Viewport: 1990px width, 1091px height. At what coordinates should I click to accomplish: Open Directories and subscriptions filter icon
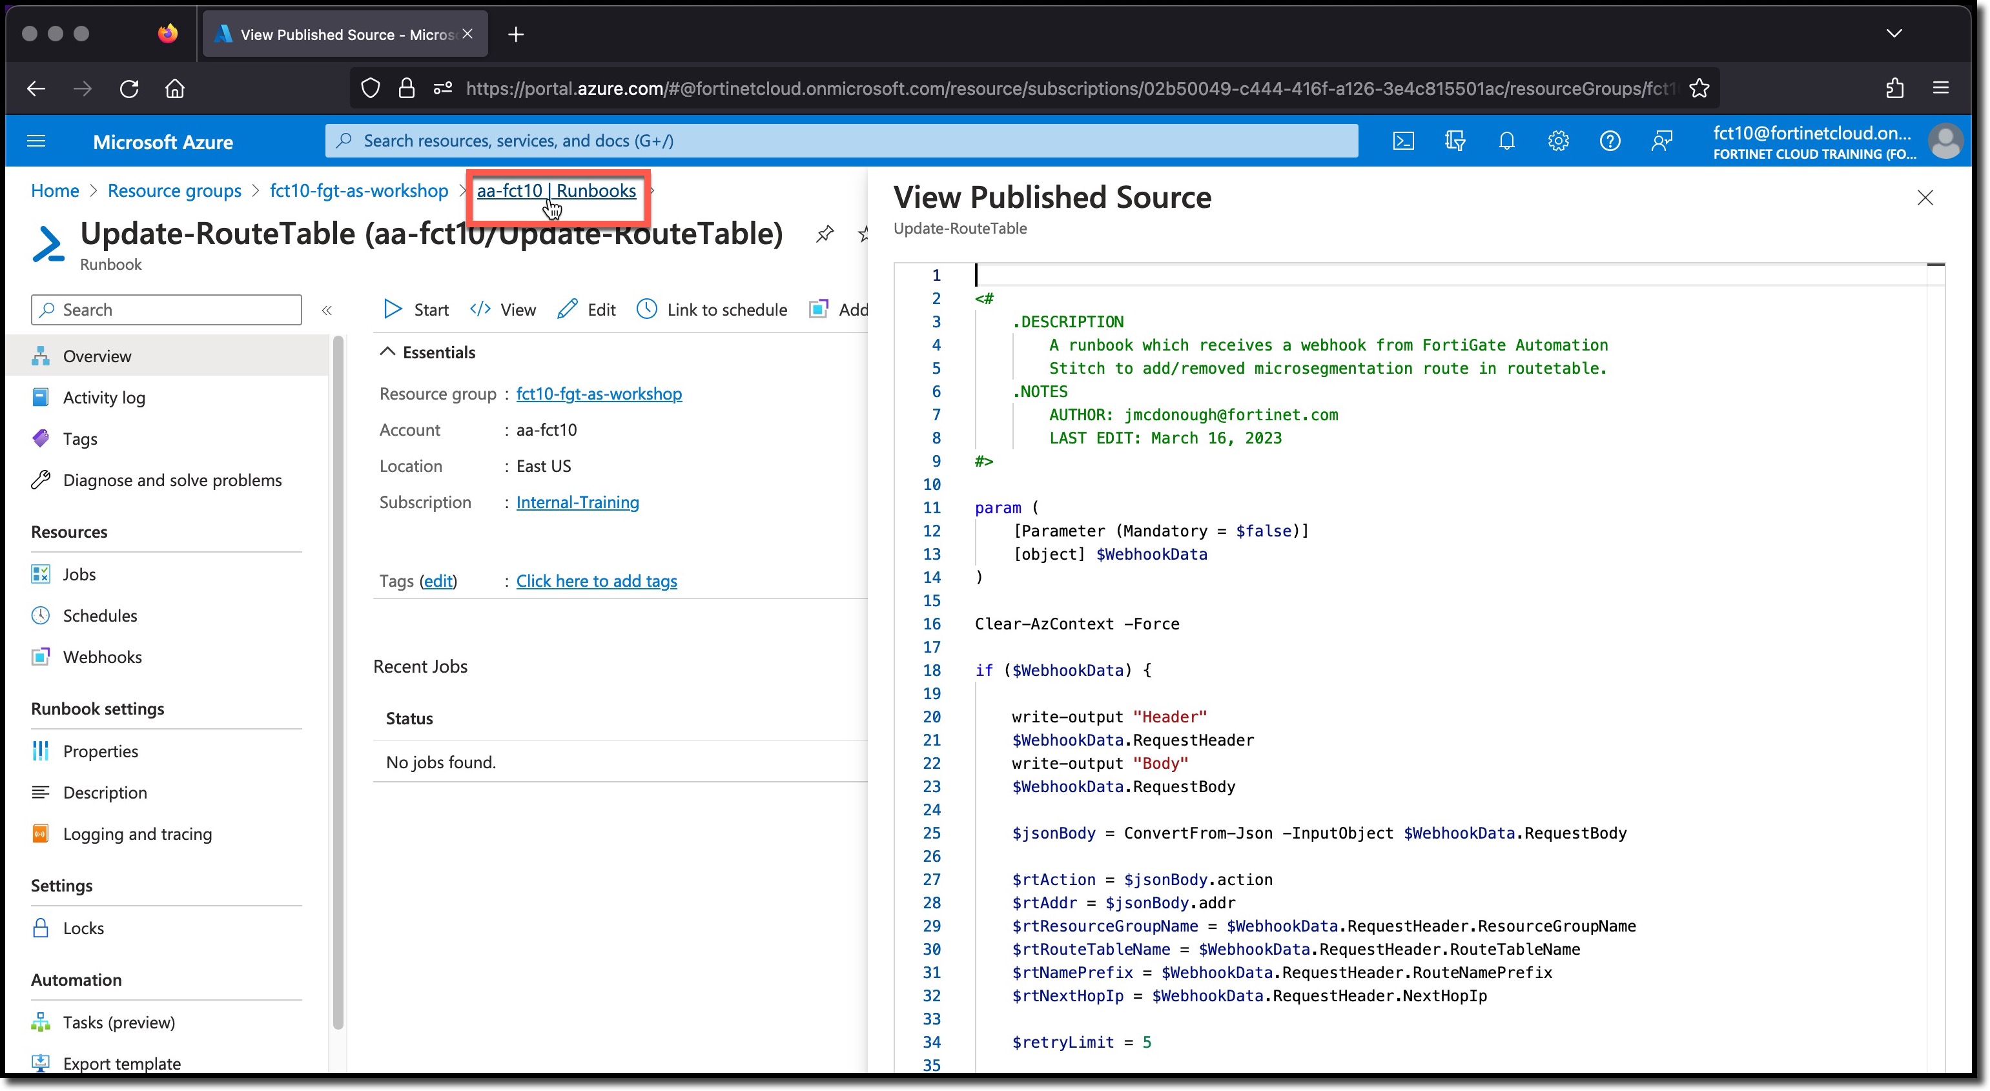(1455, 141)
